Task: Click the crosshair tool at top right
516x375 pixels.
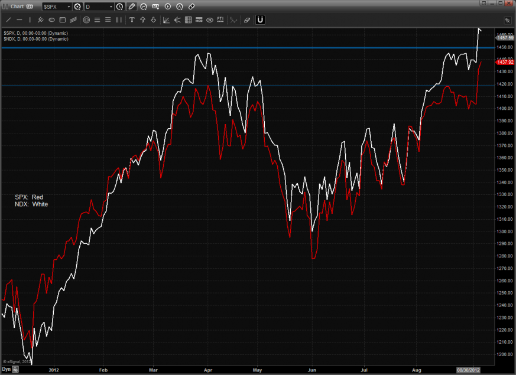Action: [508, 21]
